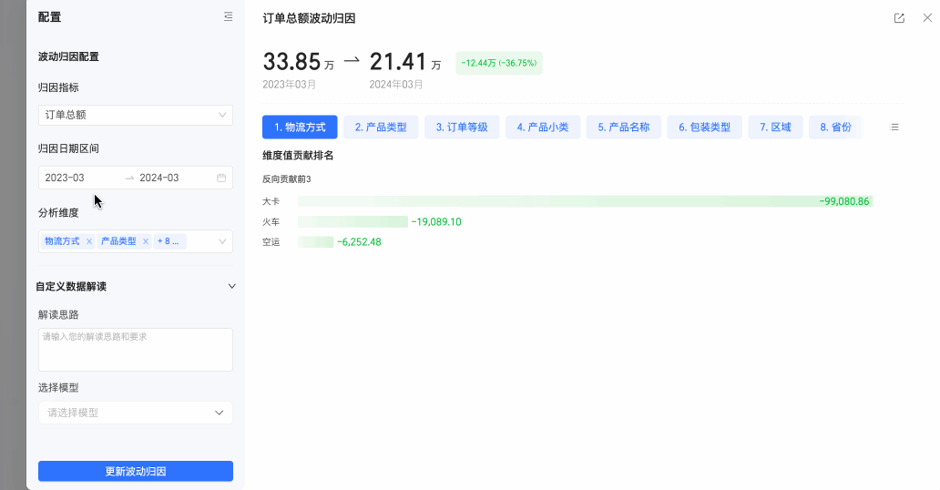Click the -19,089.10 value
Image resolution: width=940 pixels, height=490 pixels.
tap(436, 222)
